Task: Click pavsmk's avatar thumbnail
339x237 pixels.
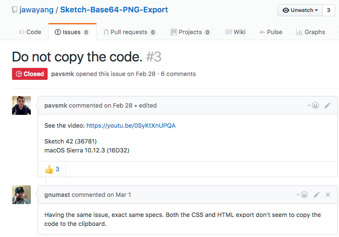Action: (21, 105)
